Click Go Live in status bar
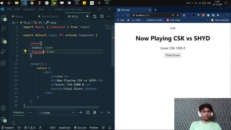 80,127
